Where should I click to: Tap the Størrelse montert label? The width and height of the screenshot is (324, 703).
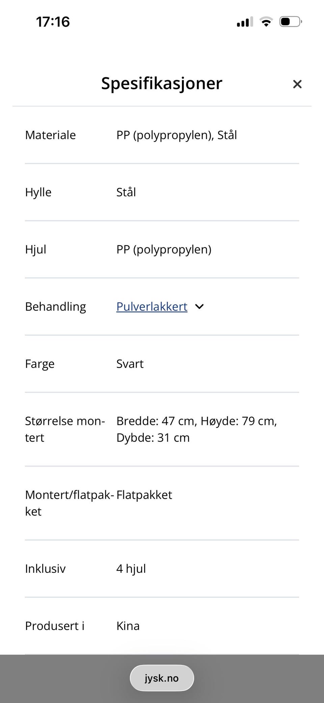65,429
